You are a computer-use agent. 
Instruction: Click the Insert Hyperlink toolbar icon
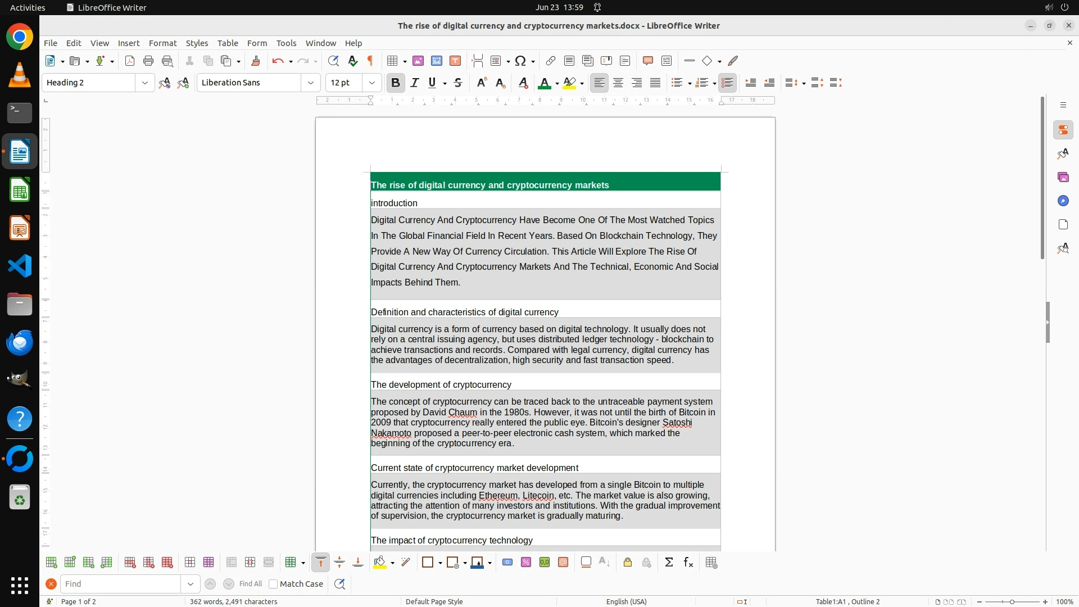pos(551,61)
